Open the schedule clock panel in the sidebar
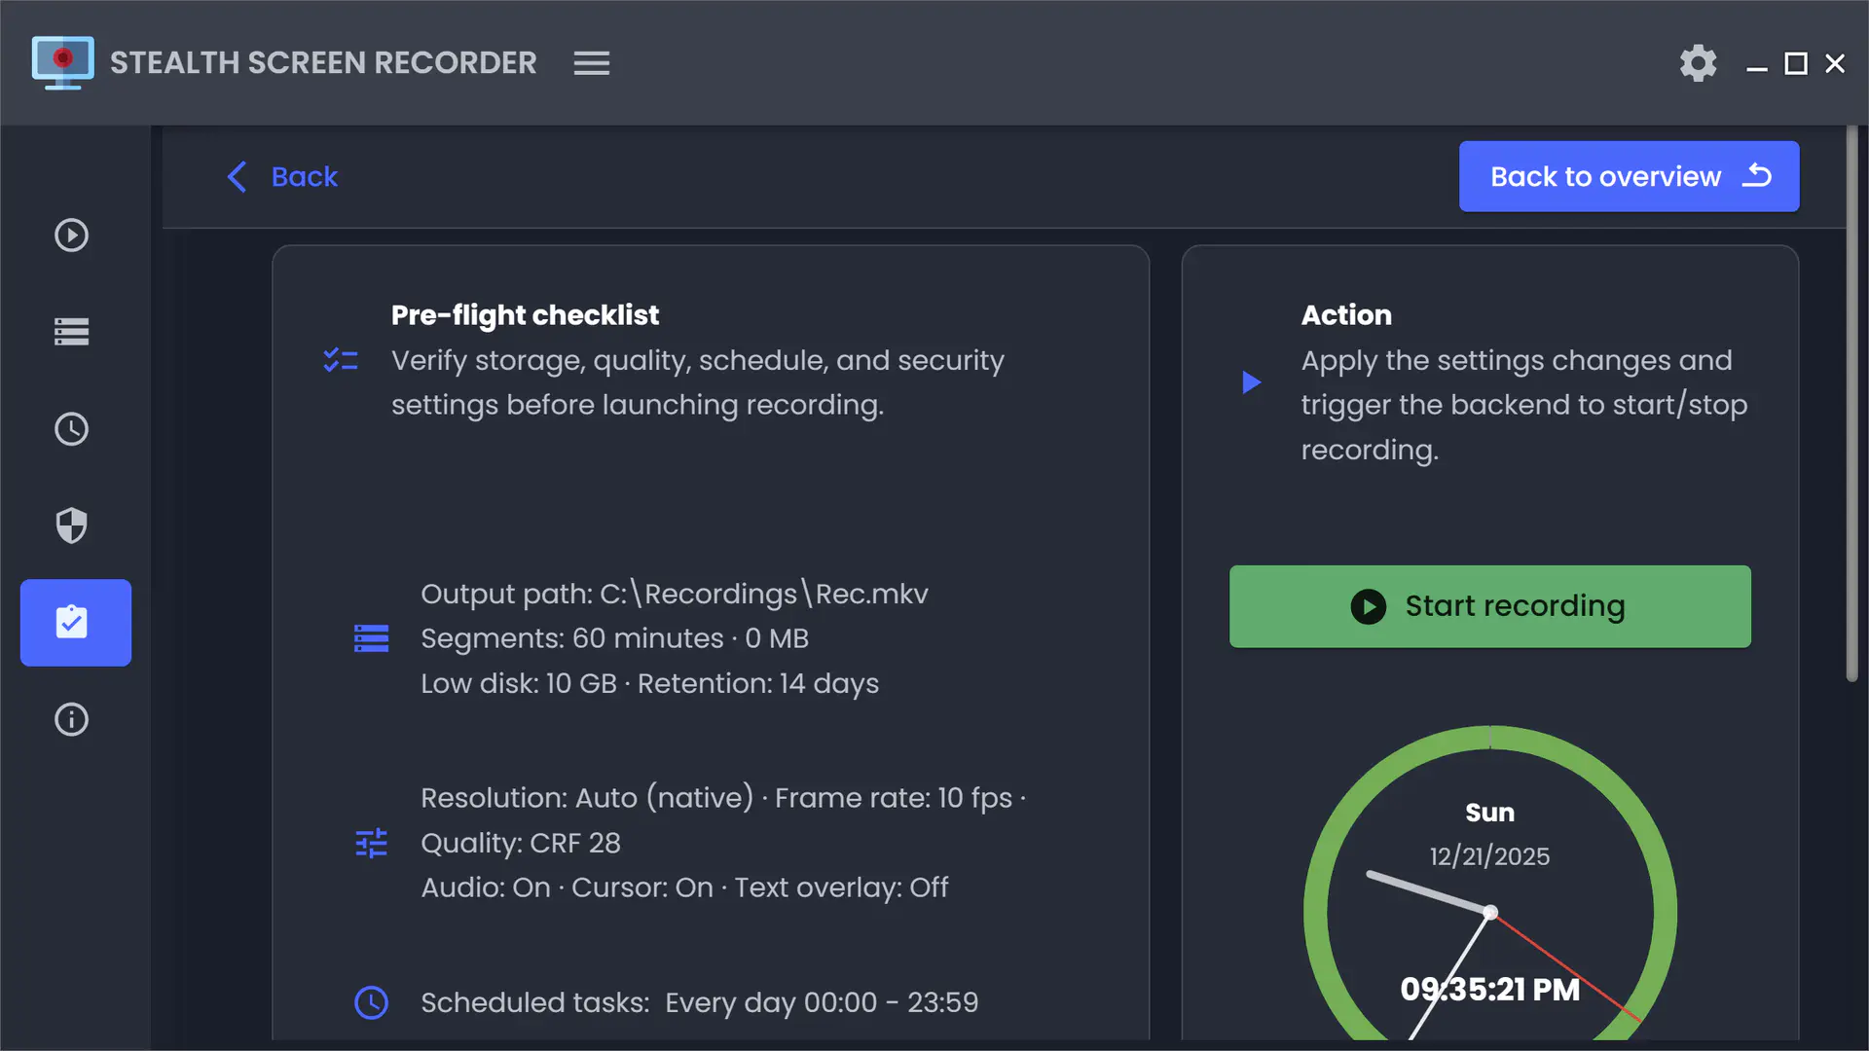The height and width of the screenshot is (1051, 1869). (71, 429)
